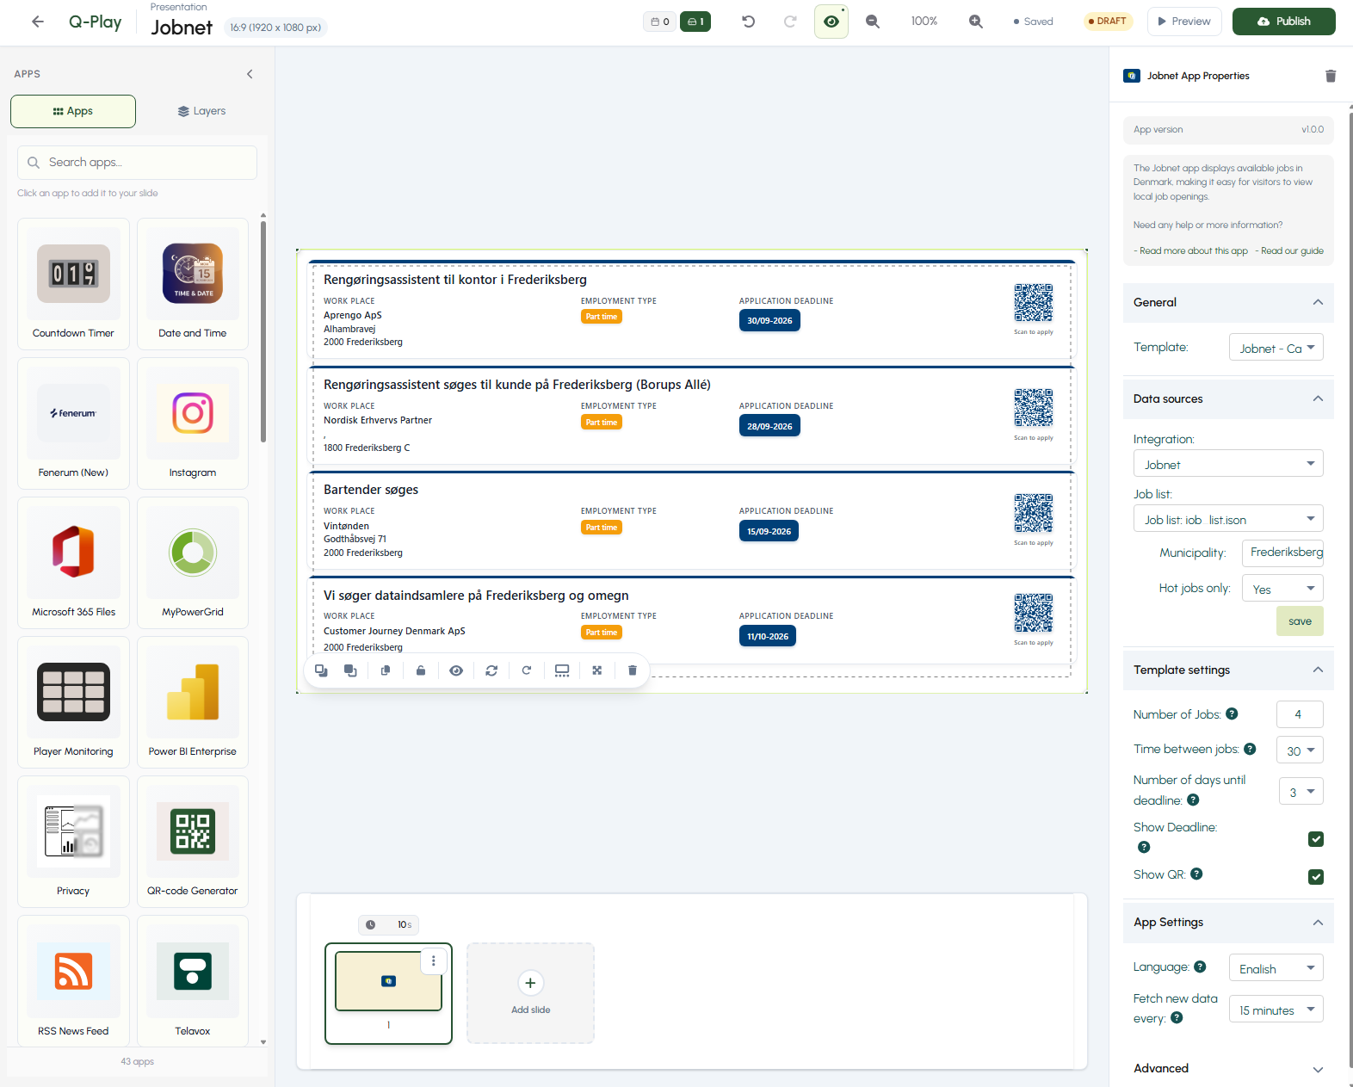Click the undo icon in the top bar
Image resolution: width=1353 pixels, height=1087 pixels.
pos(748,22)
